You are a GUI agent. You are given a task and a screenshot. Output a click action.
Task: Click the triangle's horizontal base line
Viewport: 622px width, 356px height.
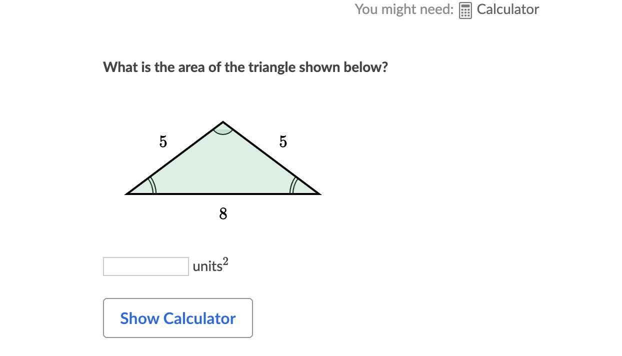click(223, 193)
